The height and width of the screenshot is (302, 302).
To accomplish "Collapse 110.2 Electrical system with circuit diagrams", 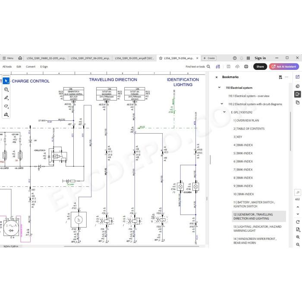I will click(x=222, y=104).
